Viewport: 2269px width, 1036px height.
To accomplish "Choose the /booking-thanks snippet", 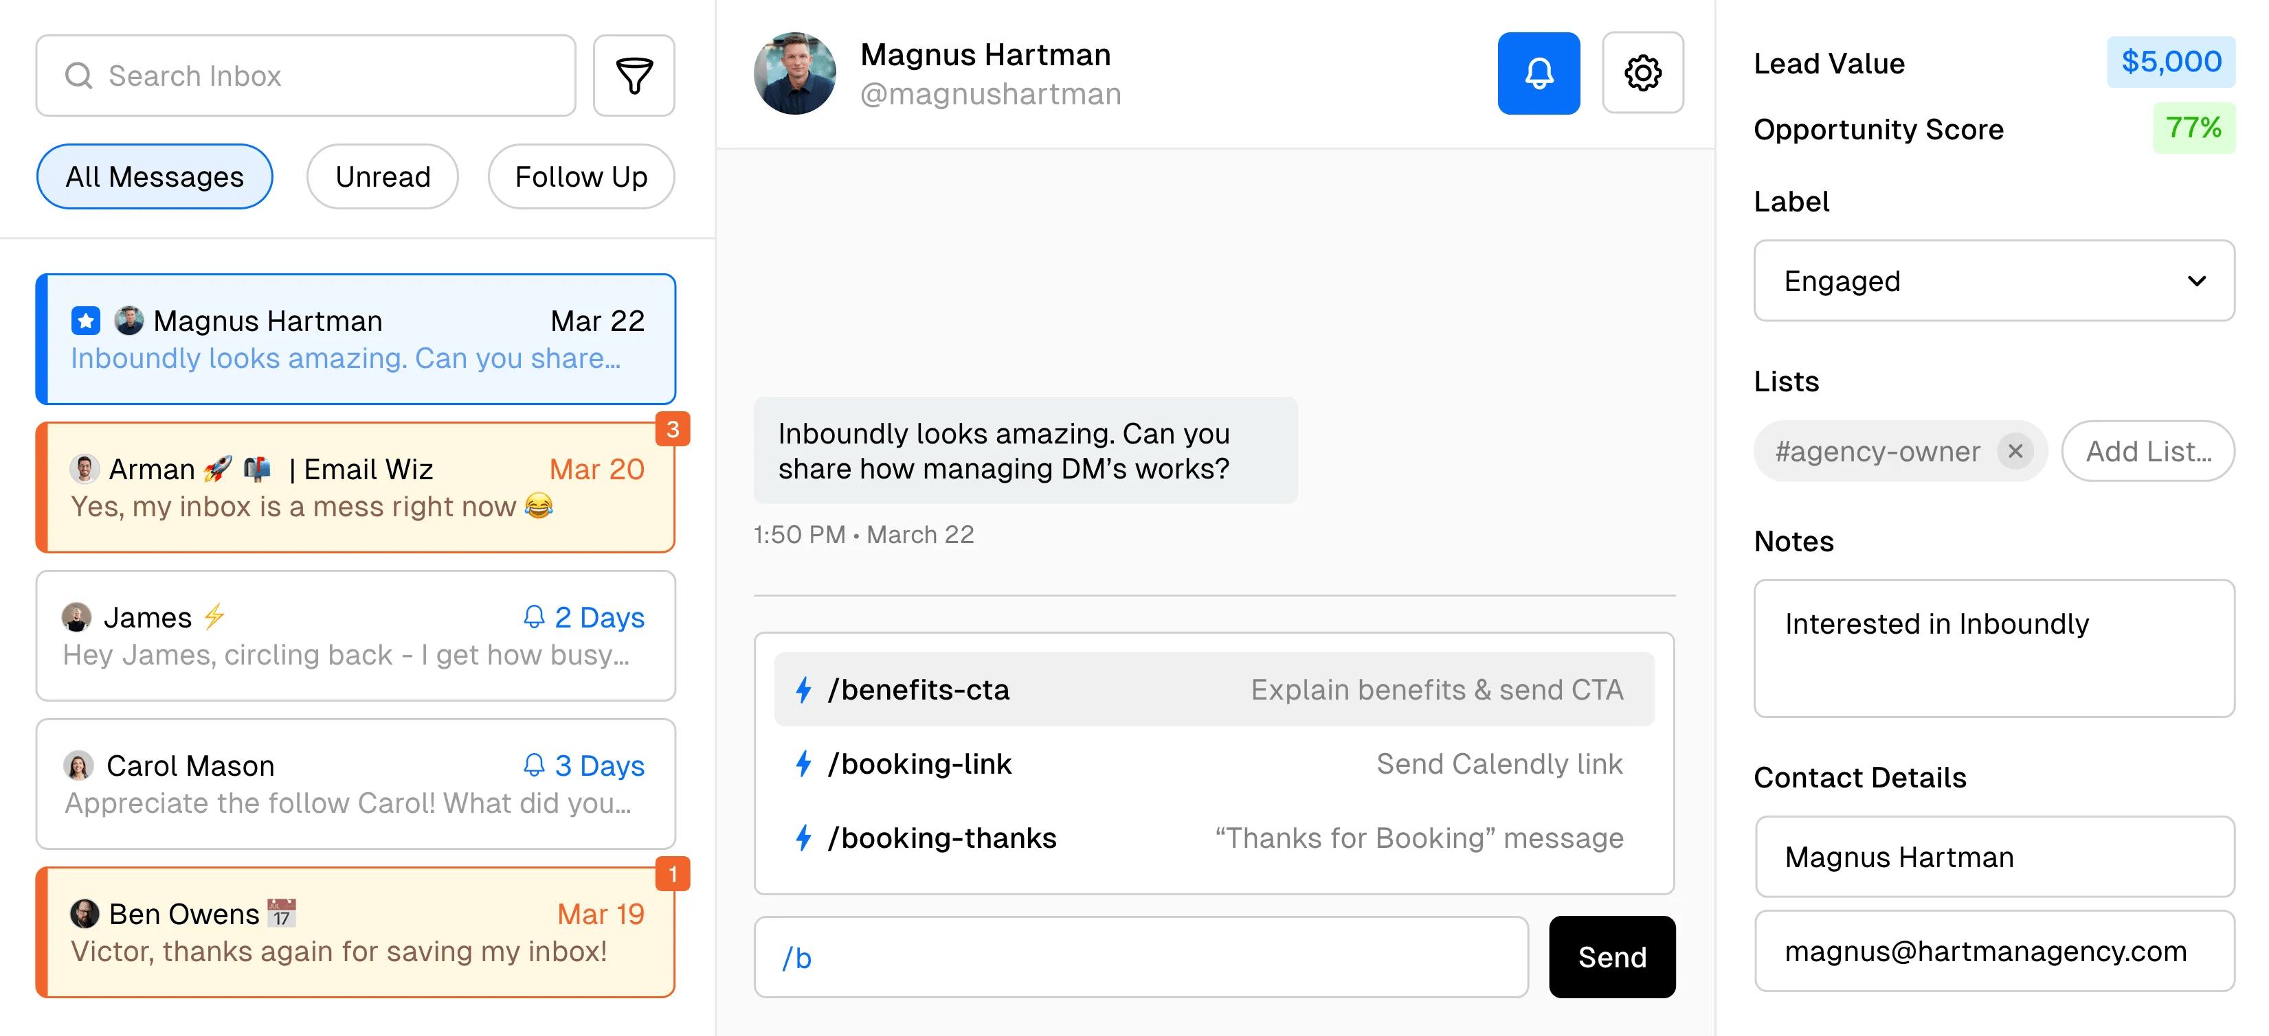I will (1214, 837).
